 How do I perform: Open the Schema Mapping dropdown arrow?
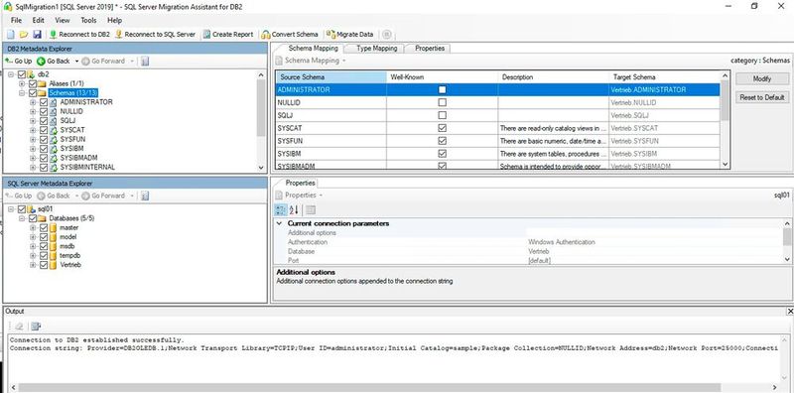pyautogui.click(x=343, y=61)
